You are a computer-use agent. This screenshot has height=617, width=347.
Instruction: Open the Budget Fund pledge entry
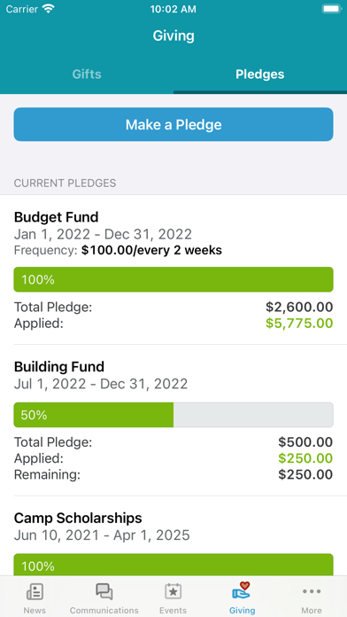coord(173,269)
